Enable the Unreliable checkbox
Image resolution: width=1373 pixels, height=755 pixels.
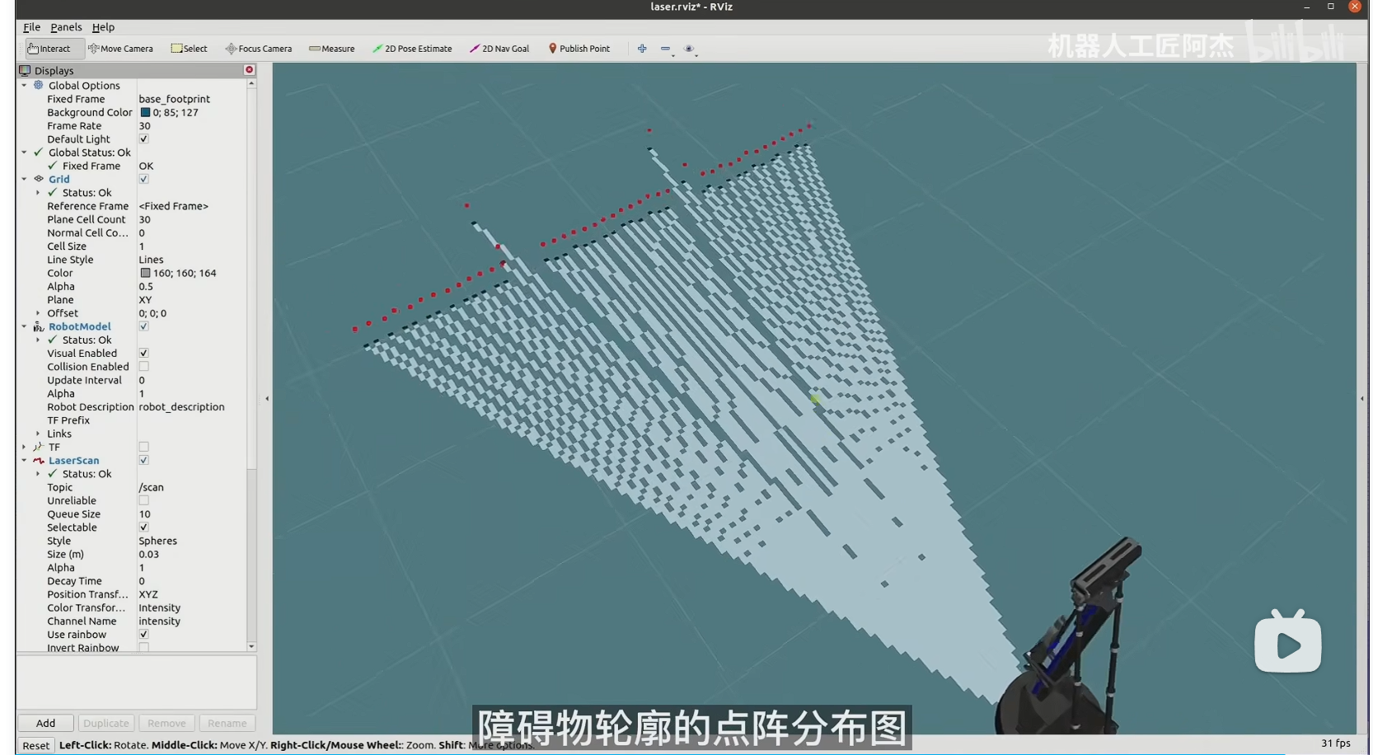(144, 500)
